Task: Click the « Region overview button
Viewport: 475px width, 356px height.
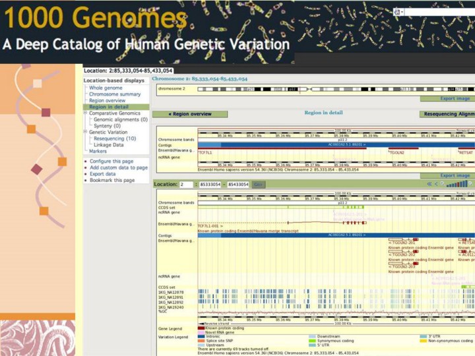Action: 190,114
